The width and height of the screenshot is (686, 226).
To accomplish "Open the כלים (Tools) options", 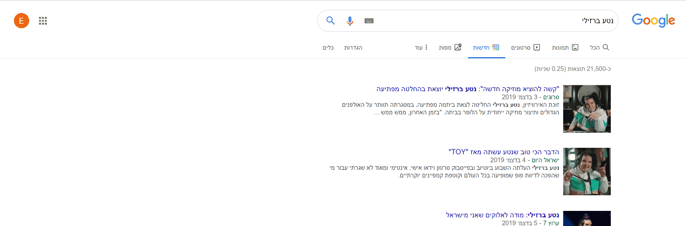I will (x=328, y=47).
